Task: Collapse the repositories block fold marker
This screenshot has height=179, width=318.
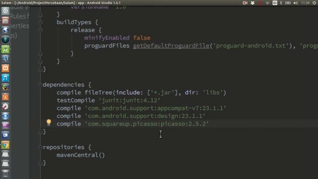Action: (40, 147)
